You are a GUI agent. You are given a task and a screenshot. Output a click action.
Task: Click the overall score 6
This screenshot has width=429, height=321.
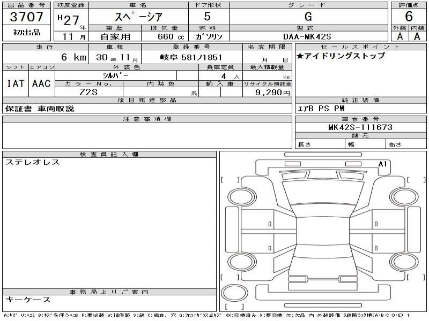click(409, 17)
